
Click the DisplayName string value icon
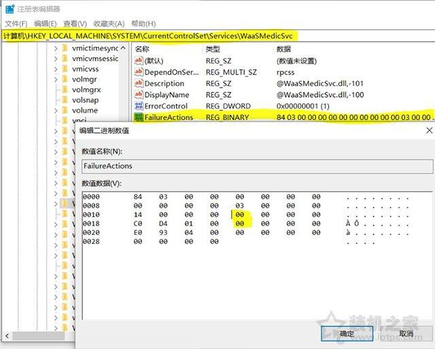tap(139, 94)
